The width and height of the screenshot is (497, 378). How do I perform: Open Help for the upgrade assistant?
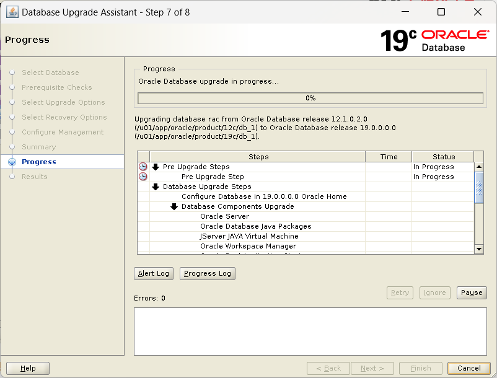28,368
